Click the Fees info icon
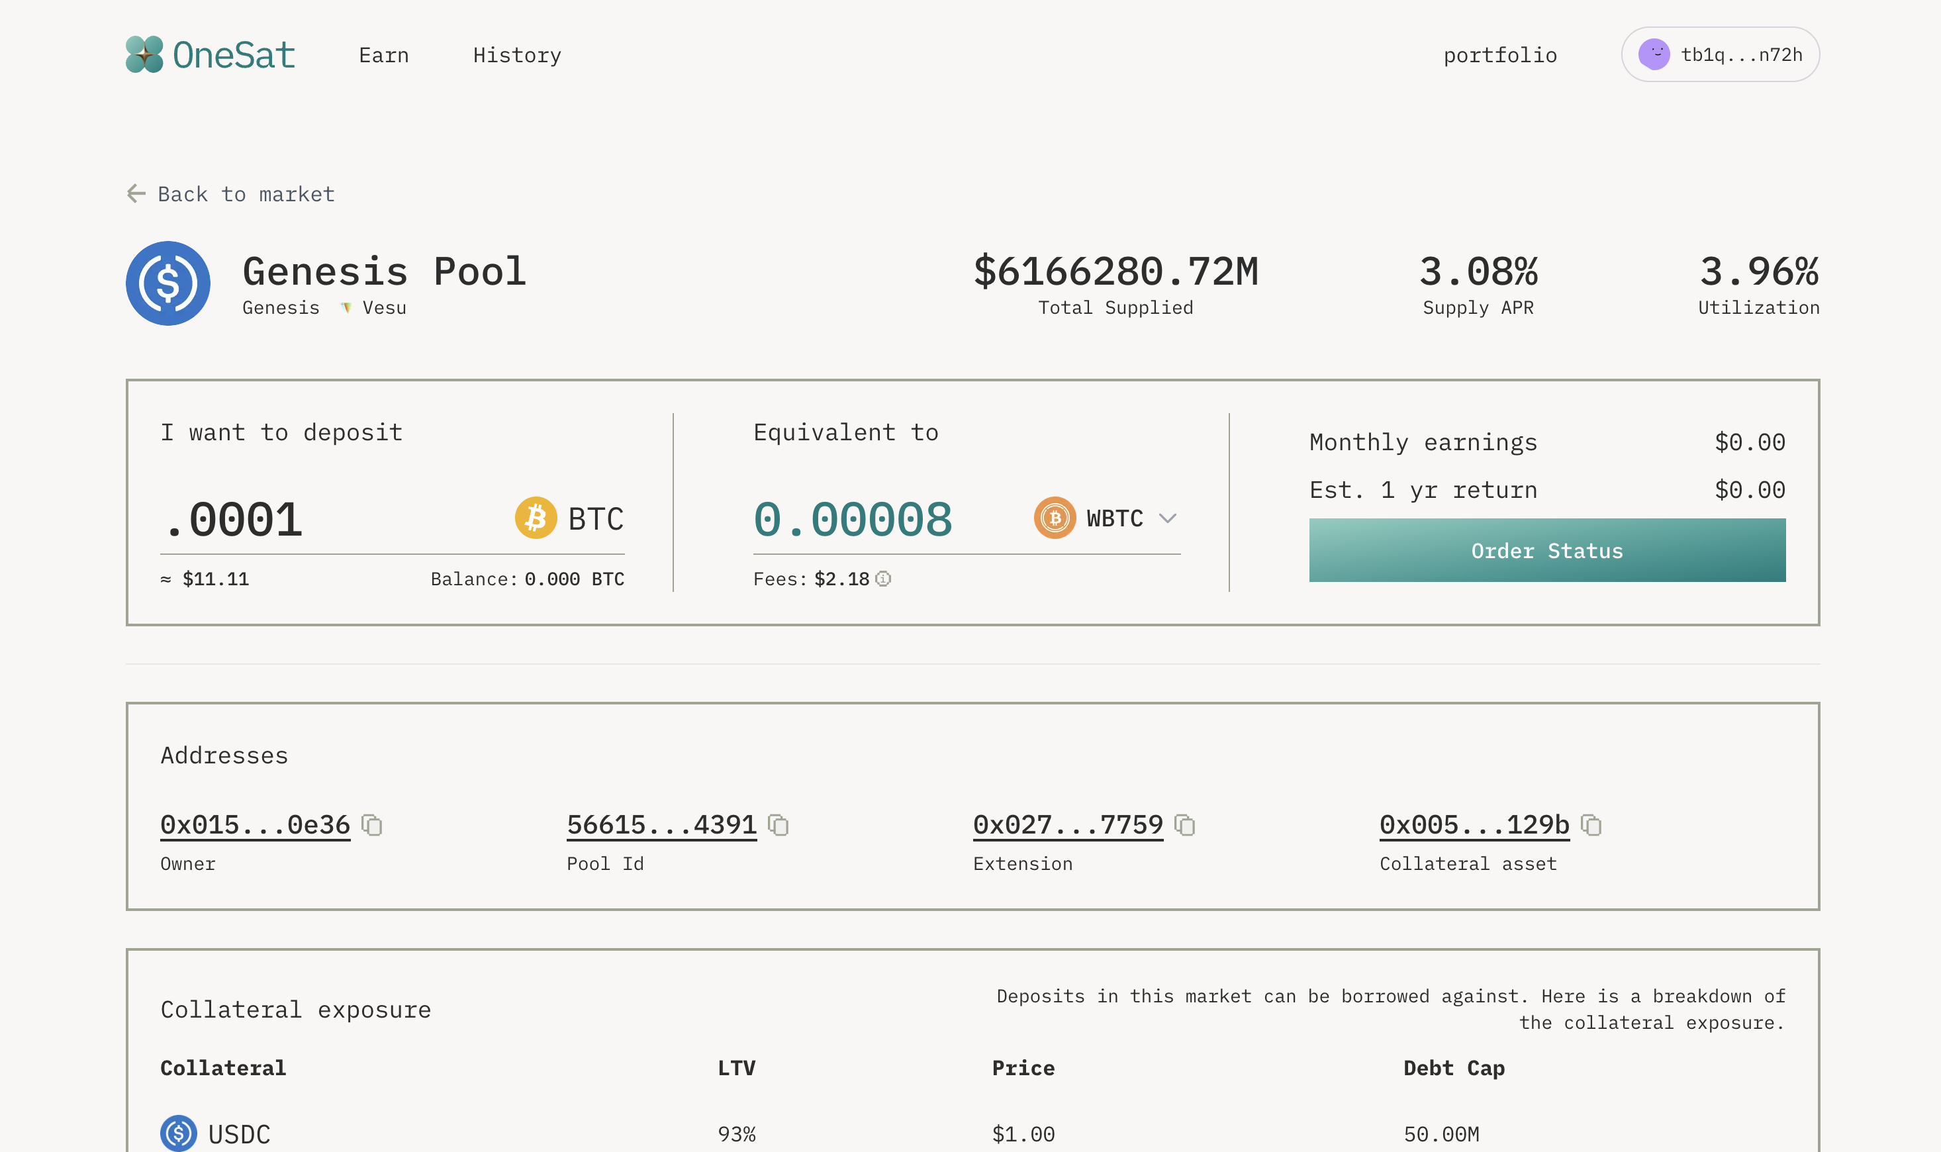This screenshot has height=1152, width=1941. pos(883,579)
